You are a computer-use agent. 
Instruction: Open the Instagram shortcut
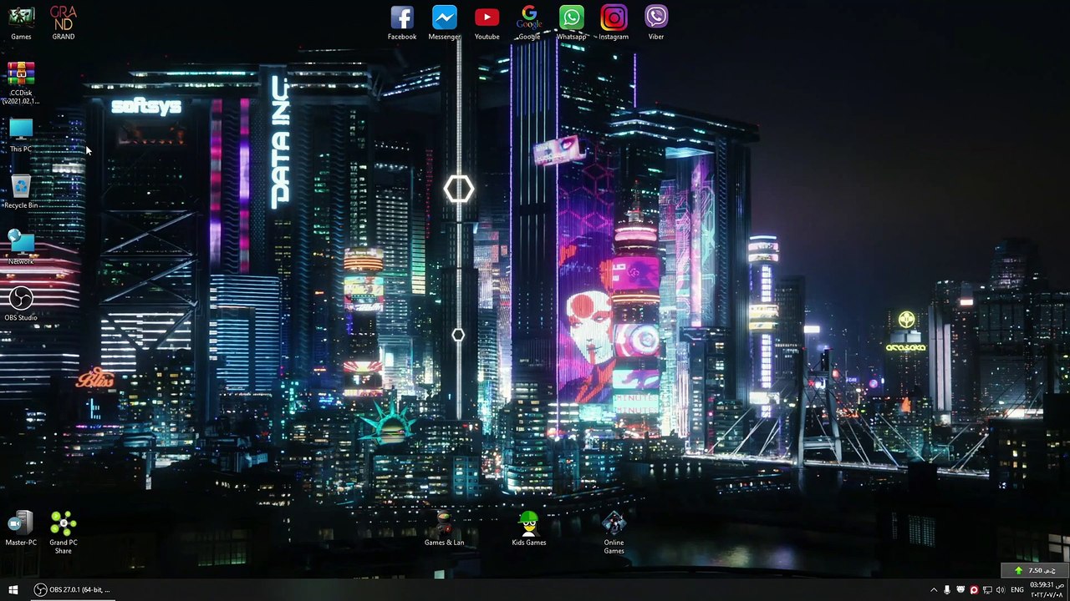point(614,23)
